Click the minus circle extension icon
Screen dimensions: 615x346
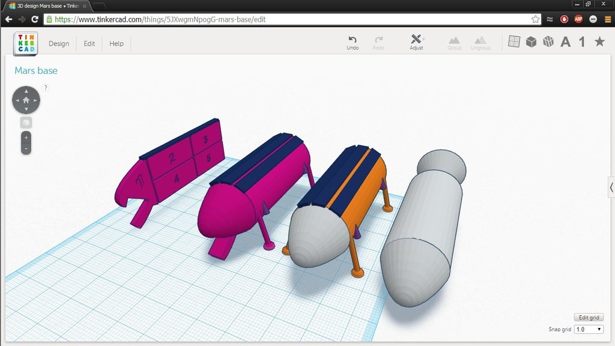pos(593,19)
